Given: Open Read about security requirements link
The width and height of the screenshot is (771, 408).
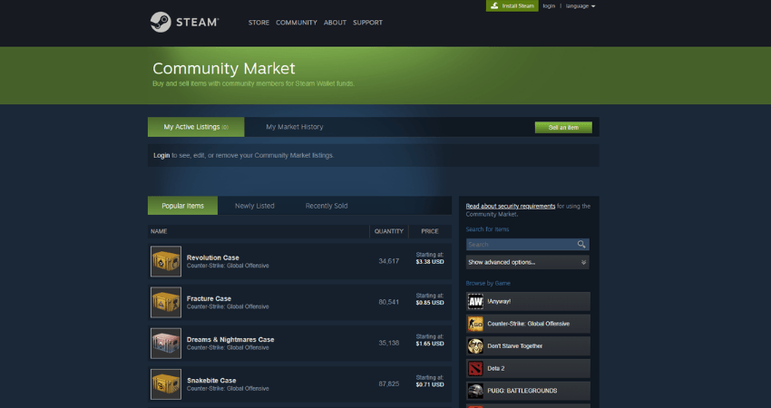Looking at the screenshot, I should pos(511,206).
